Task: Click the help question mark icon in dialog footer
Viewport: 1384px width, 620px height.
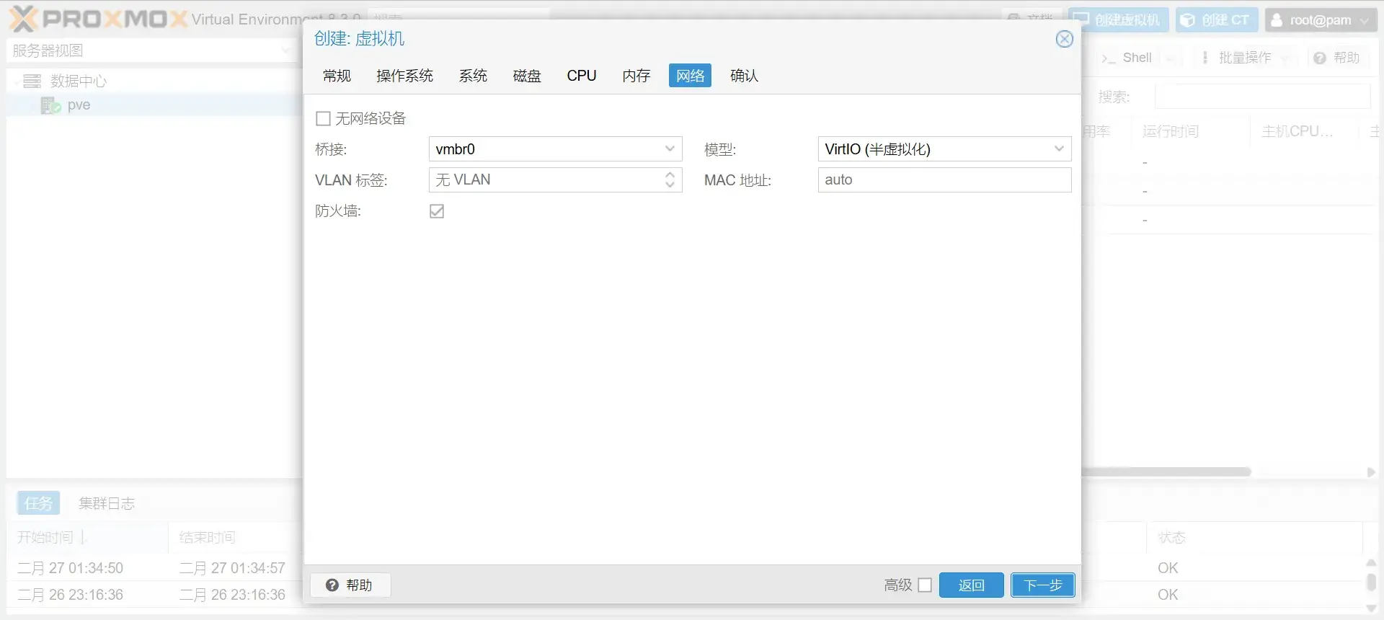Action: tap(332, 585)
